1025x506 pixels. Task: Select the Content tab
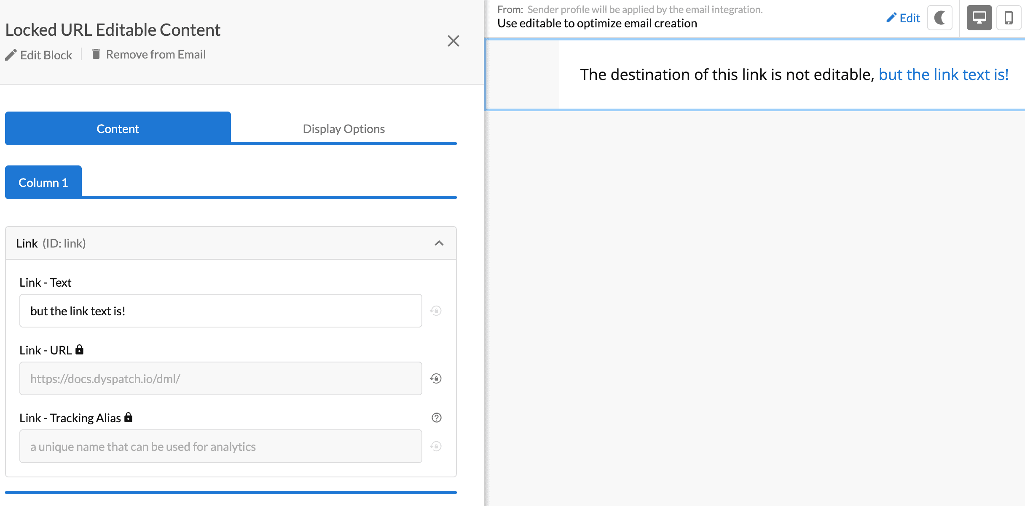click(x=118, y=128)
